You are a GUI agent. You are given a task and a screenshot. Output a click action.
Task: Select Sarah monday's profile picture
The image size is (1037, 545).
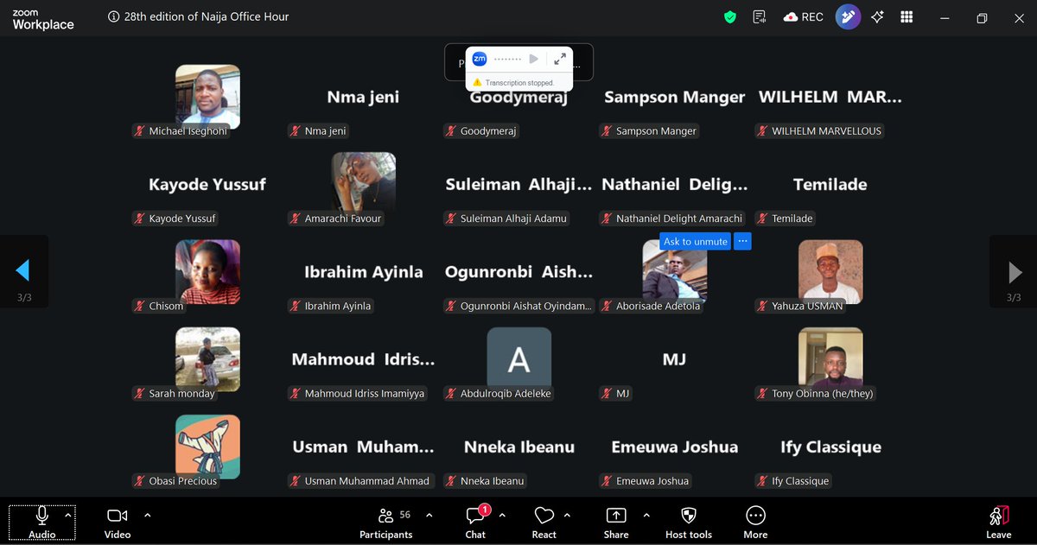point(207,358)
